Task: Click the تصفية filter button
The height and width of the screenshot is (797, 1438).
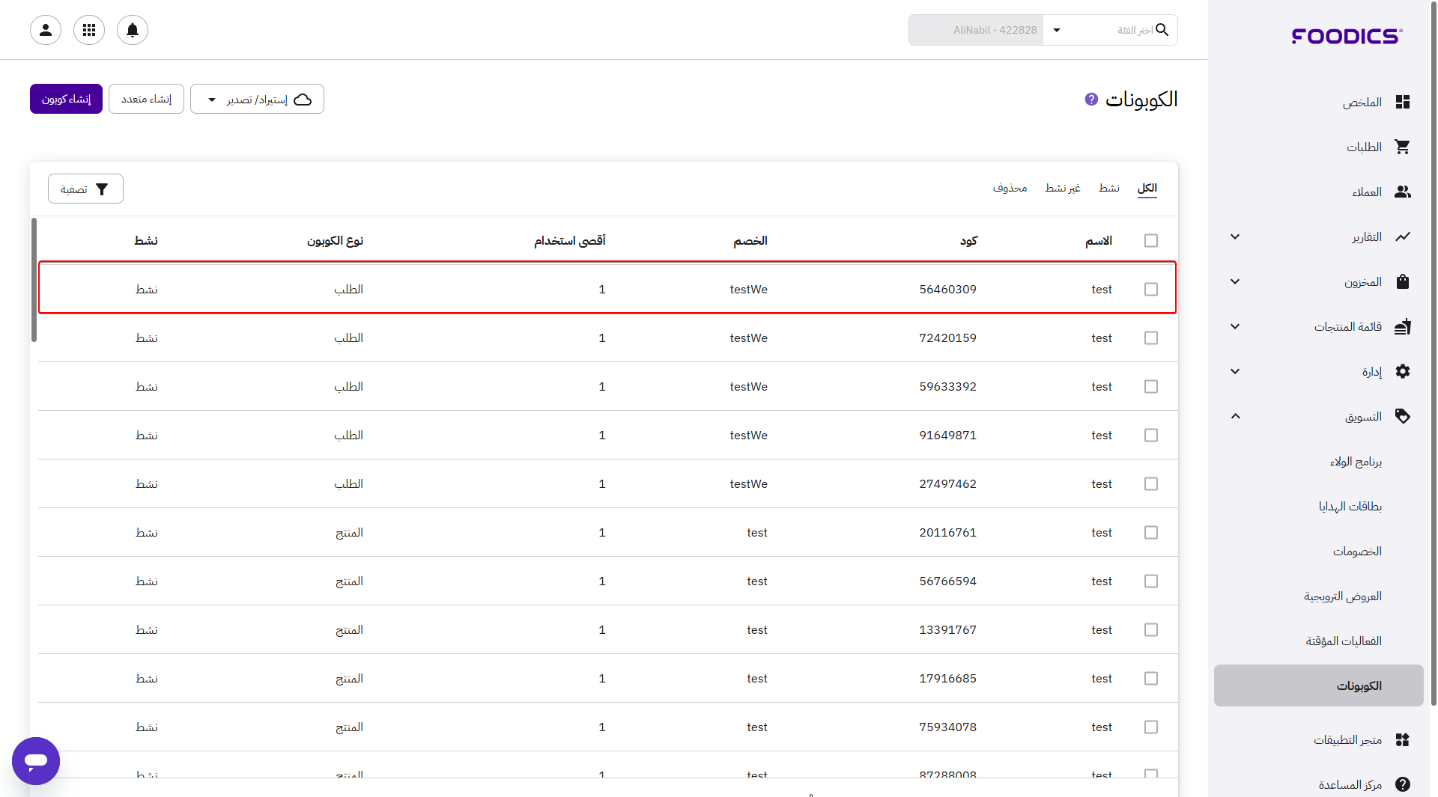Action: [x=85, y=189]
